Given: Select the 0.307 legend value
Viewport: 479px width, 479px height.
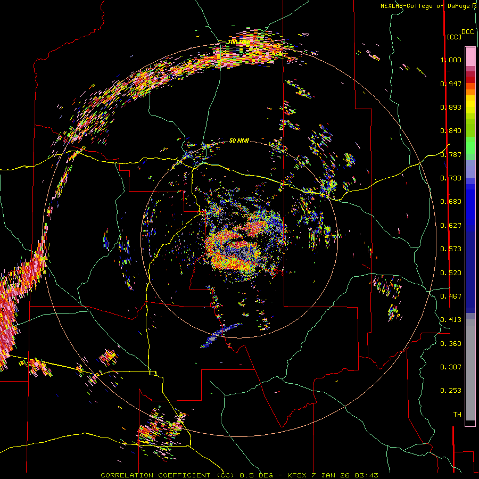Looking at the screenshot, I should pyautogui.click(x=451, y=367).
